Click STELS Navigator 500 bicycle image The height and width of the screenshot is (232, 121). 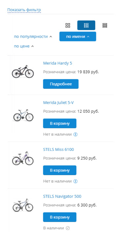pyautogui.click(x=23, y=205)
